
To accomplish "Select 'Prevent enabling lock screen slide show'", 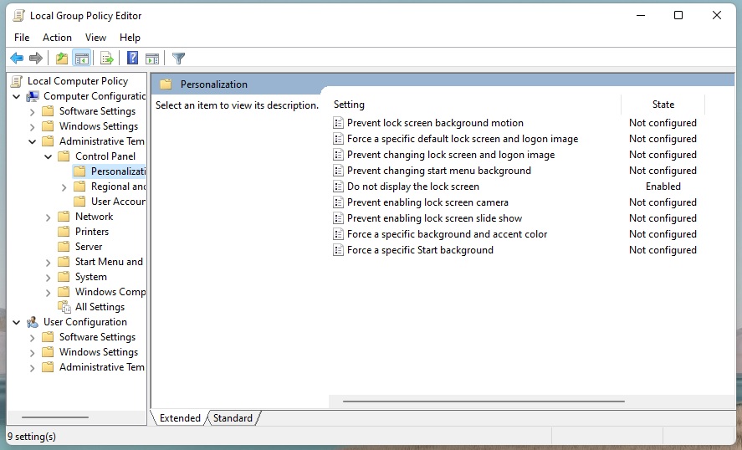I will tap(434, 218).
